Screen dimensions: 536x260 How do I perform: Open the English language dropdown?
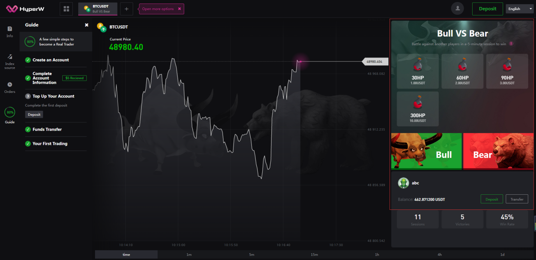tap(520, 9)
